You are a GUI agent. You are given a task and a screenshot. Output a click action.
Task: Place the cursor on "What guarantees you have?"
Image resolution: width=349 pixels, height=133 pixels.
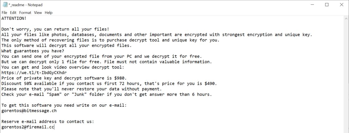pos(33,51)
